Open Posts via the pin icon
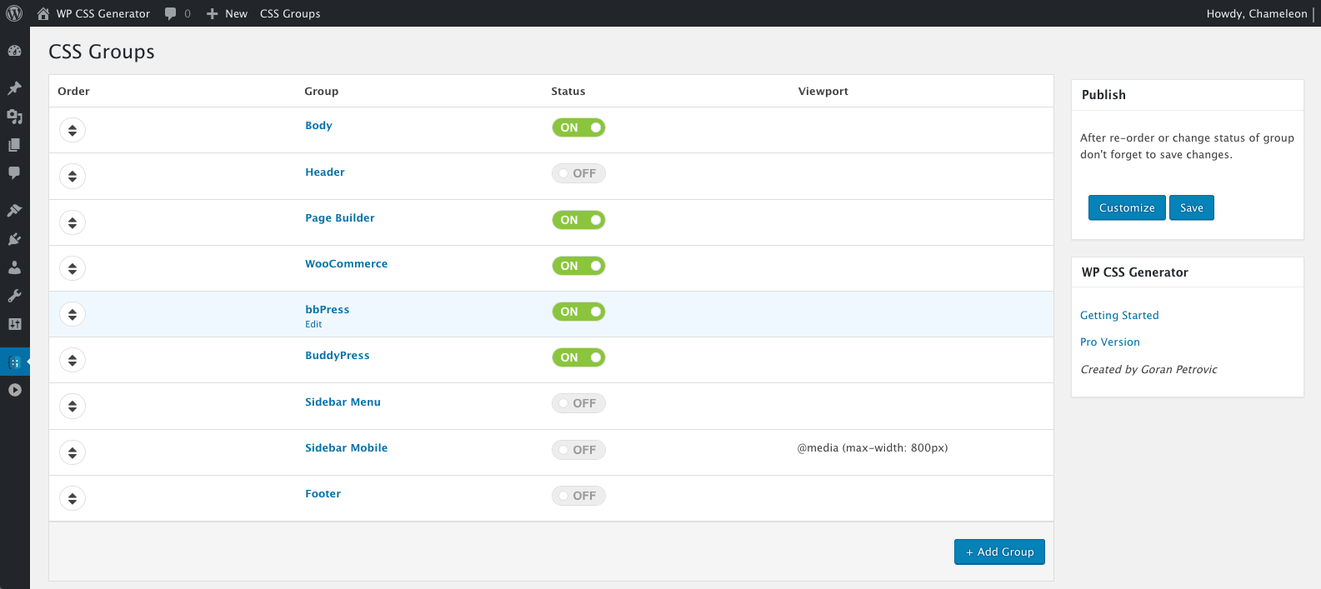1321x589 pixels. pos(14,88)
